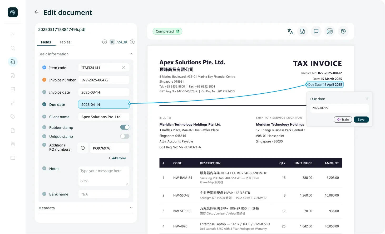Click the Item code input field

pyautogui.click(x=104, y=68)
